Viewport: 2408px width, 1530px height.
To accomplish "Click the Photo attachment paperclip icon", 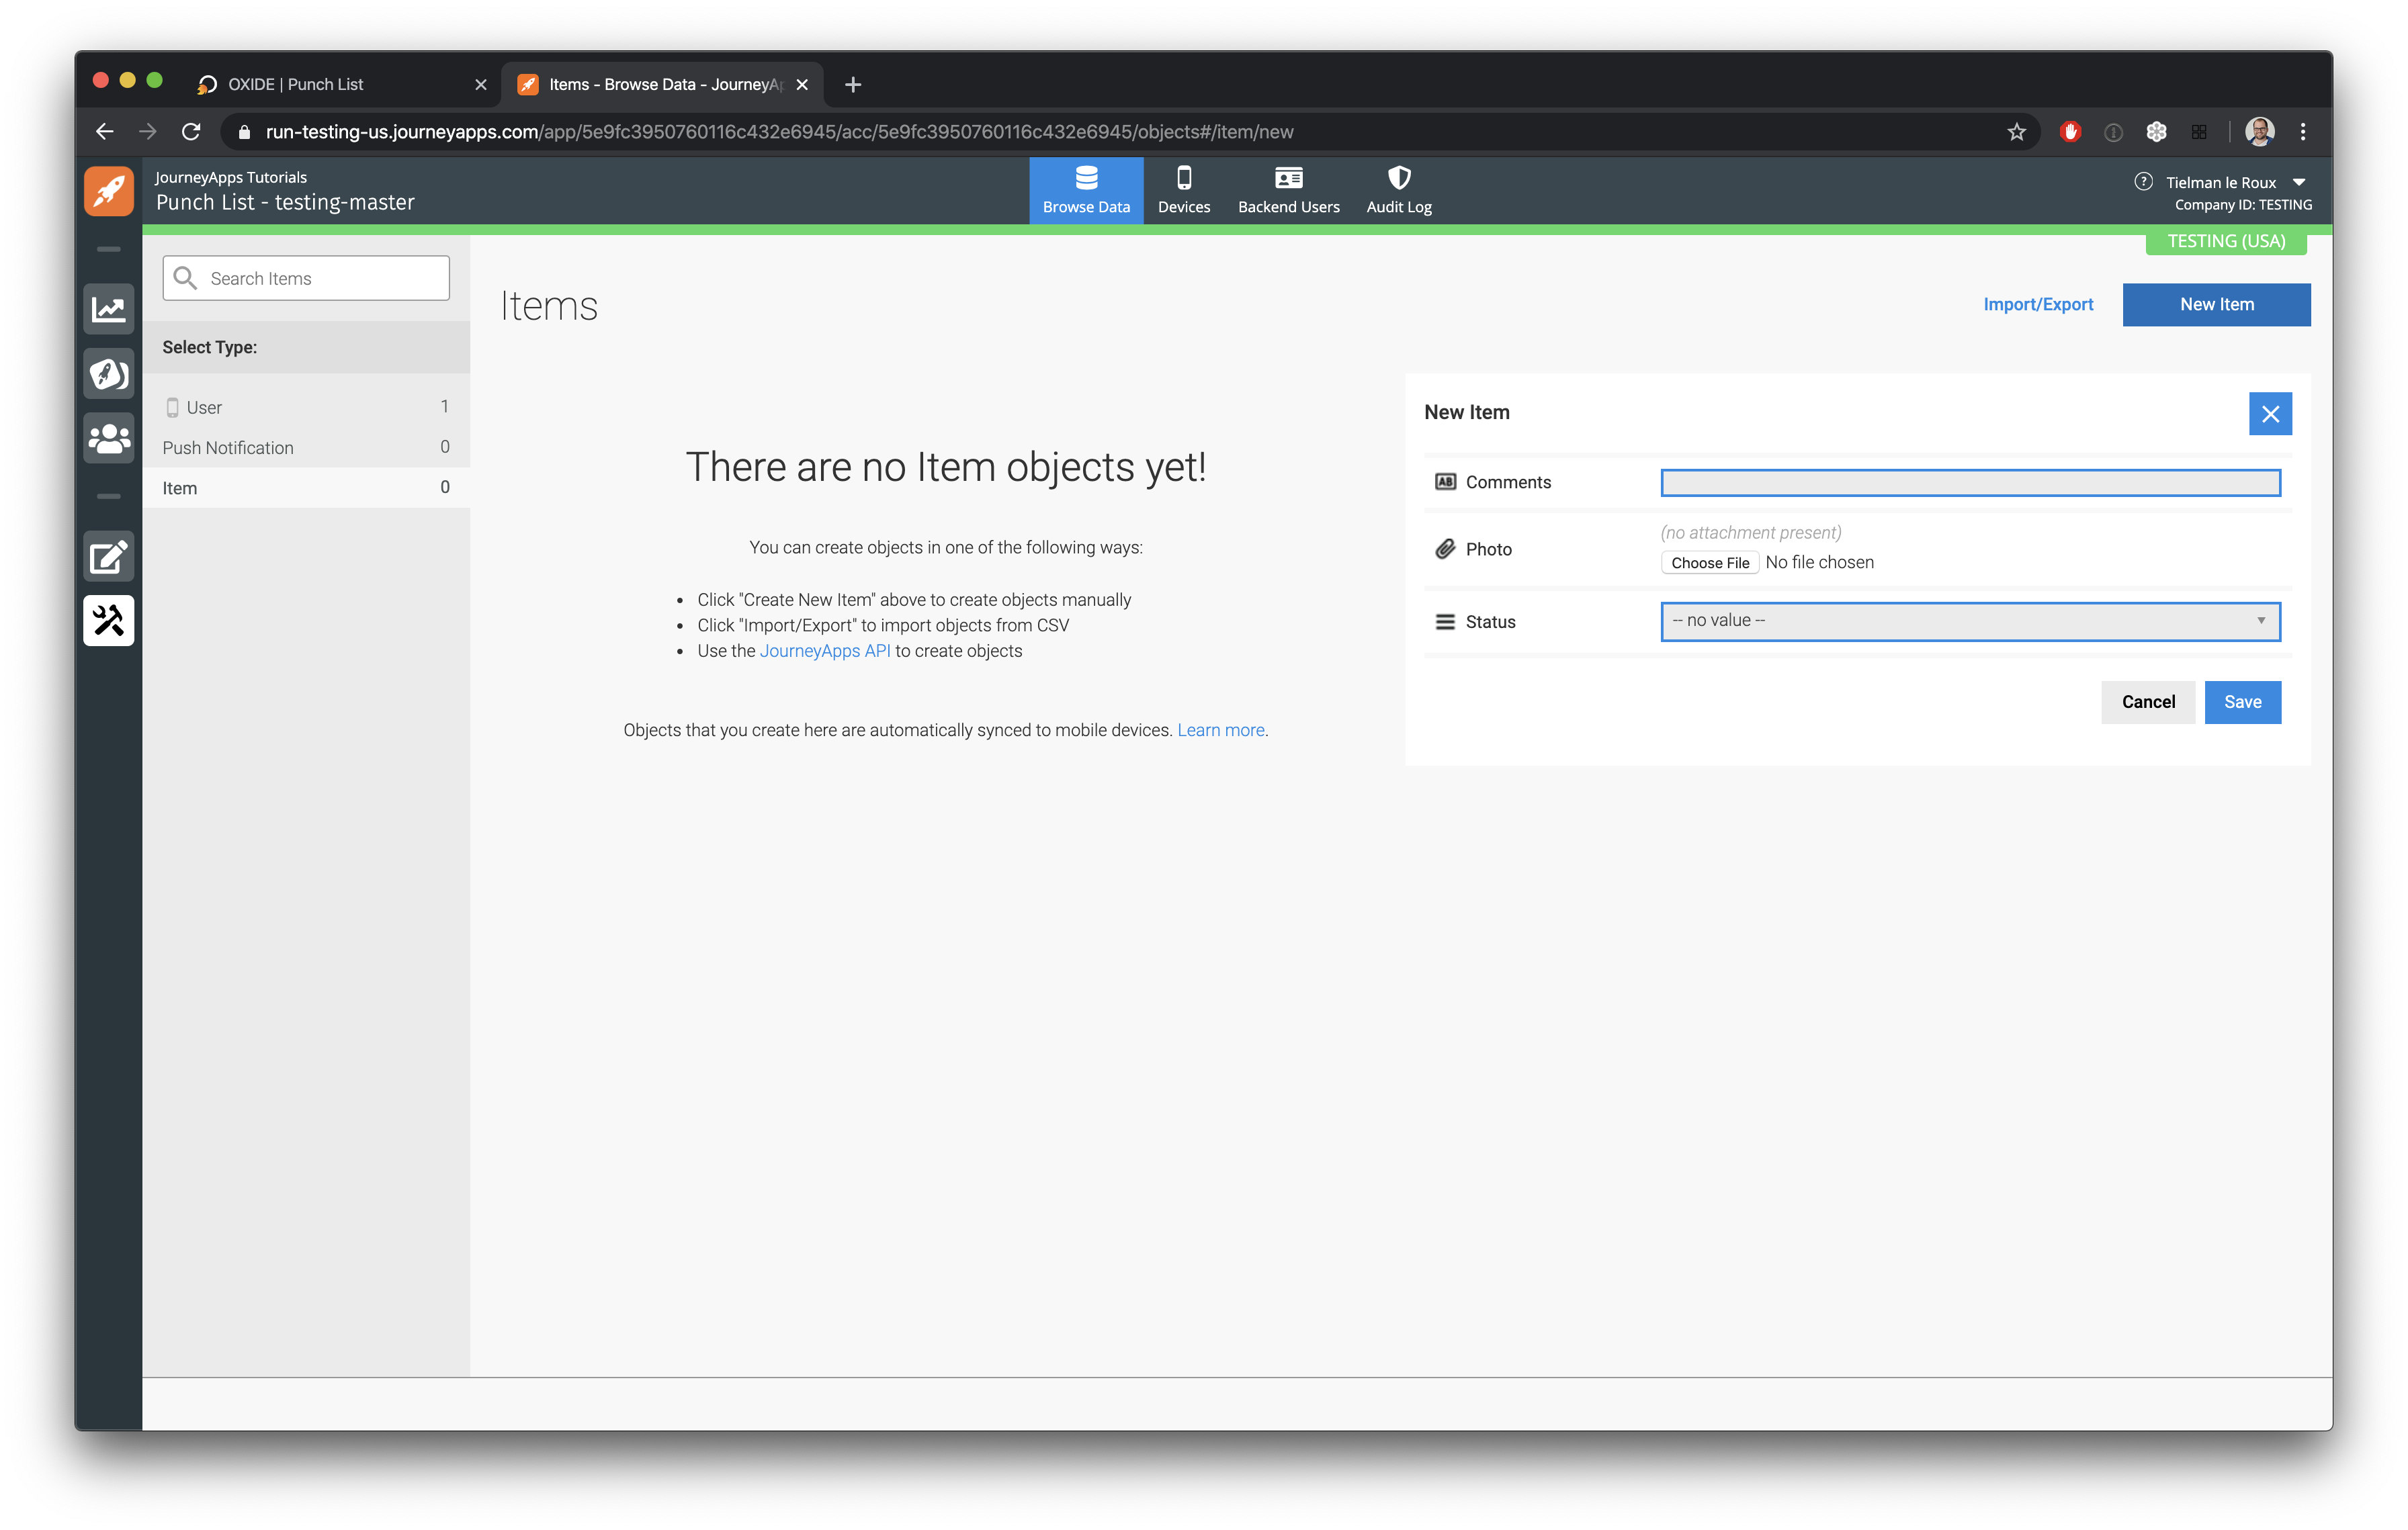I will click(x=1445, y=549).
